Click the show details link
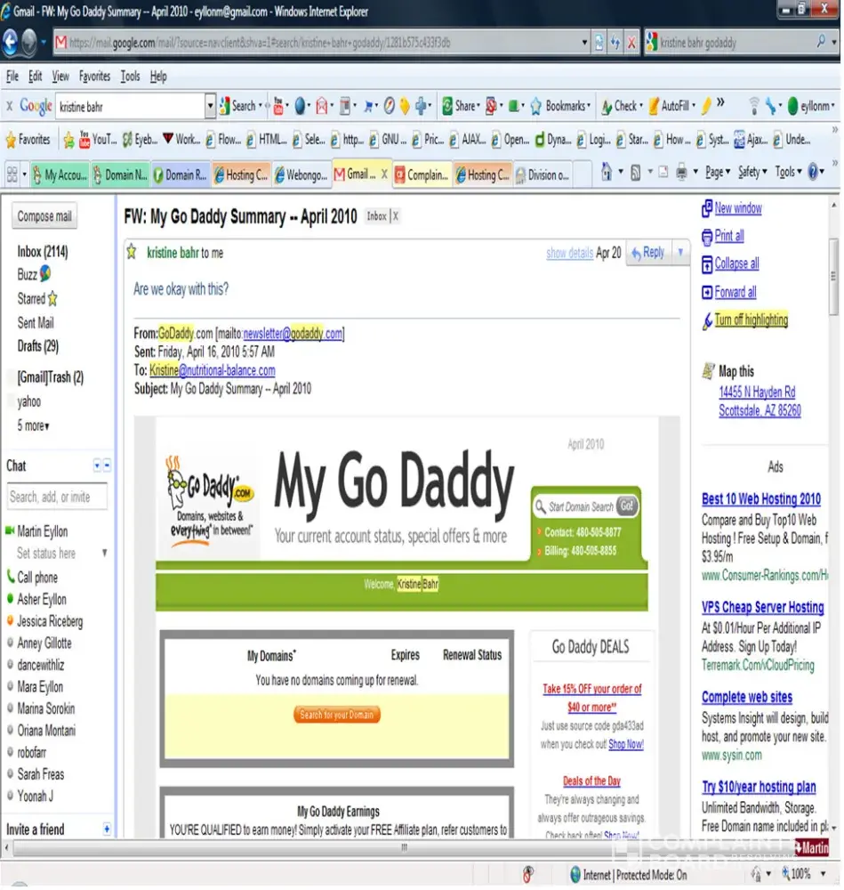The height and width of the screenshot is (890, 844). tap(569, 253)
